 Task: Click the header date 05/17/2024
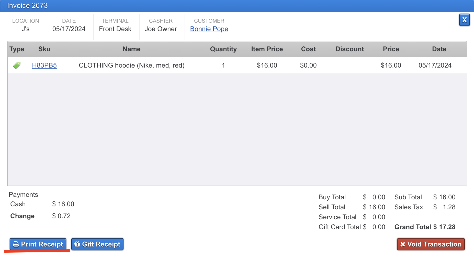click(x=69, y=29)
